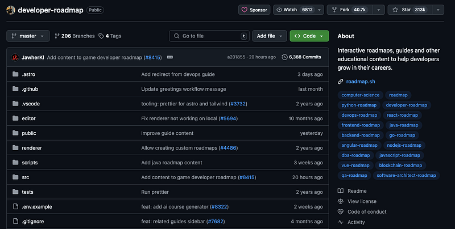Open 'Run prettier' commit message

[x=155, y=192]
